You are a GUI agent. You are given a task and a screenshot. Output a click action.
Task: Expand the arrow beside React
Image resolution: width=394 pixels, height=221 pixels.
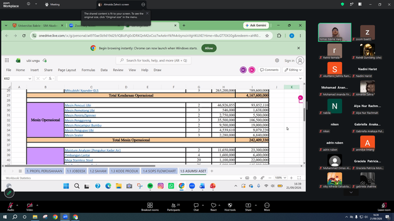219,205
